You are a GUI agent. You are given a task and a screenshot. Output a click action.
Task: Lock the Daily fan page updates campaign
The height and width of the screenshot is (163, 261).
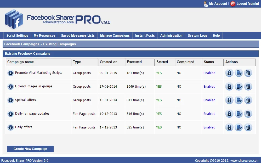pyautogui.click(x=229, y=114)
